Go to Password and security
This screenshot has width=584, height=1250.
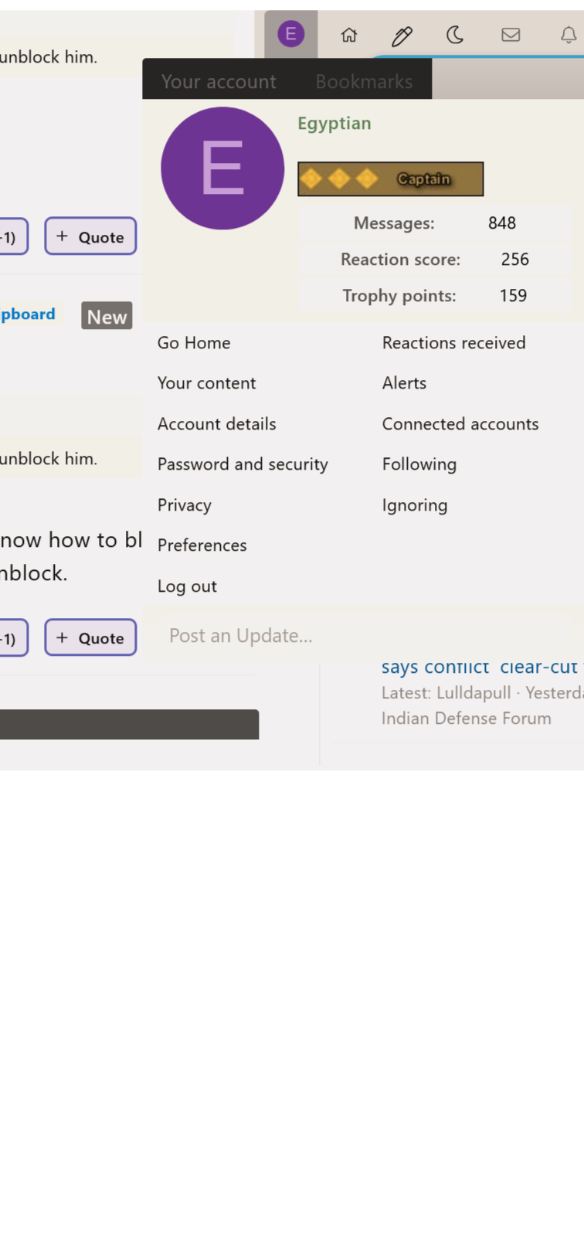click(x=243, y=464)
